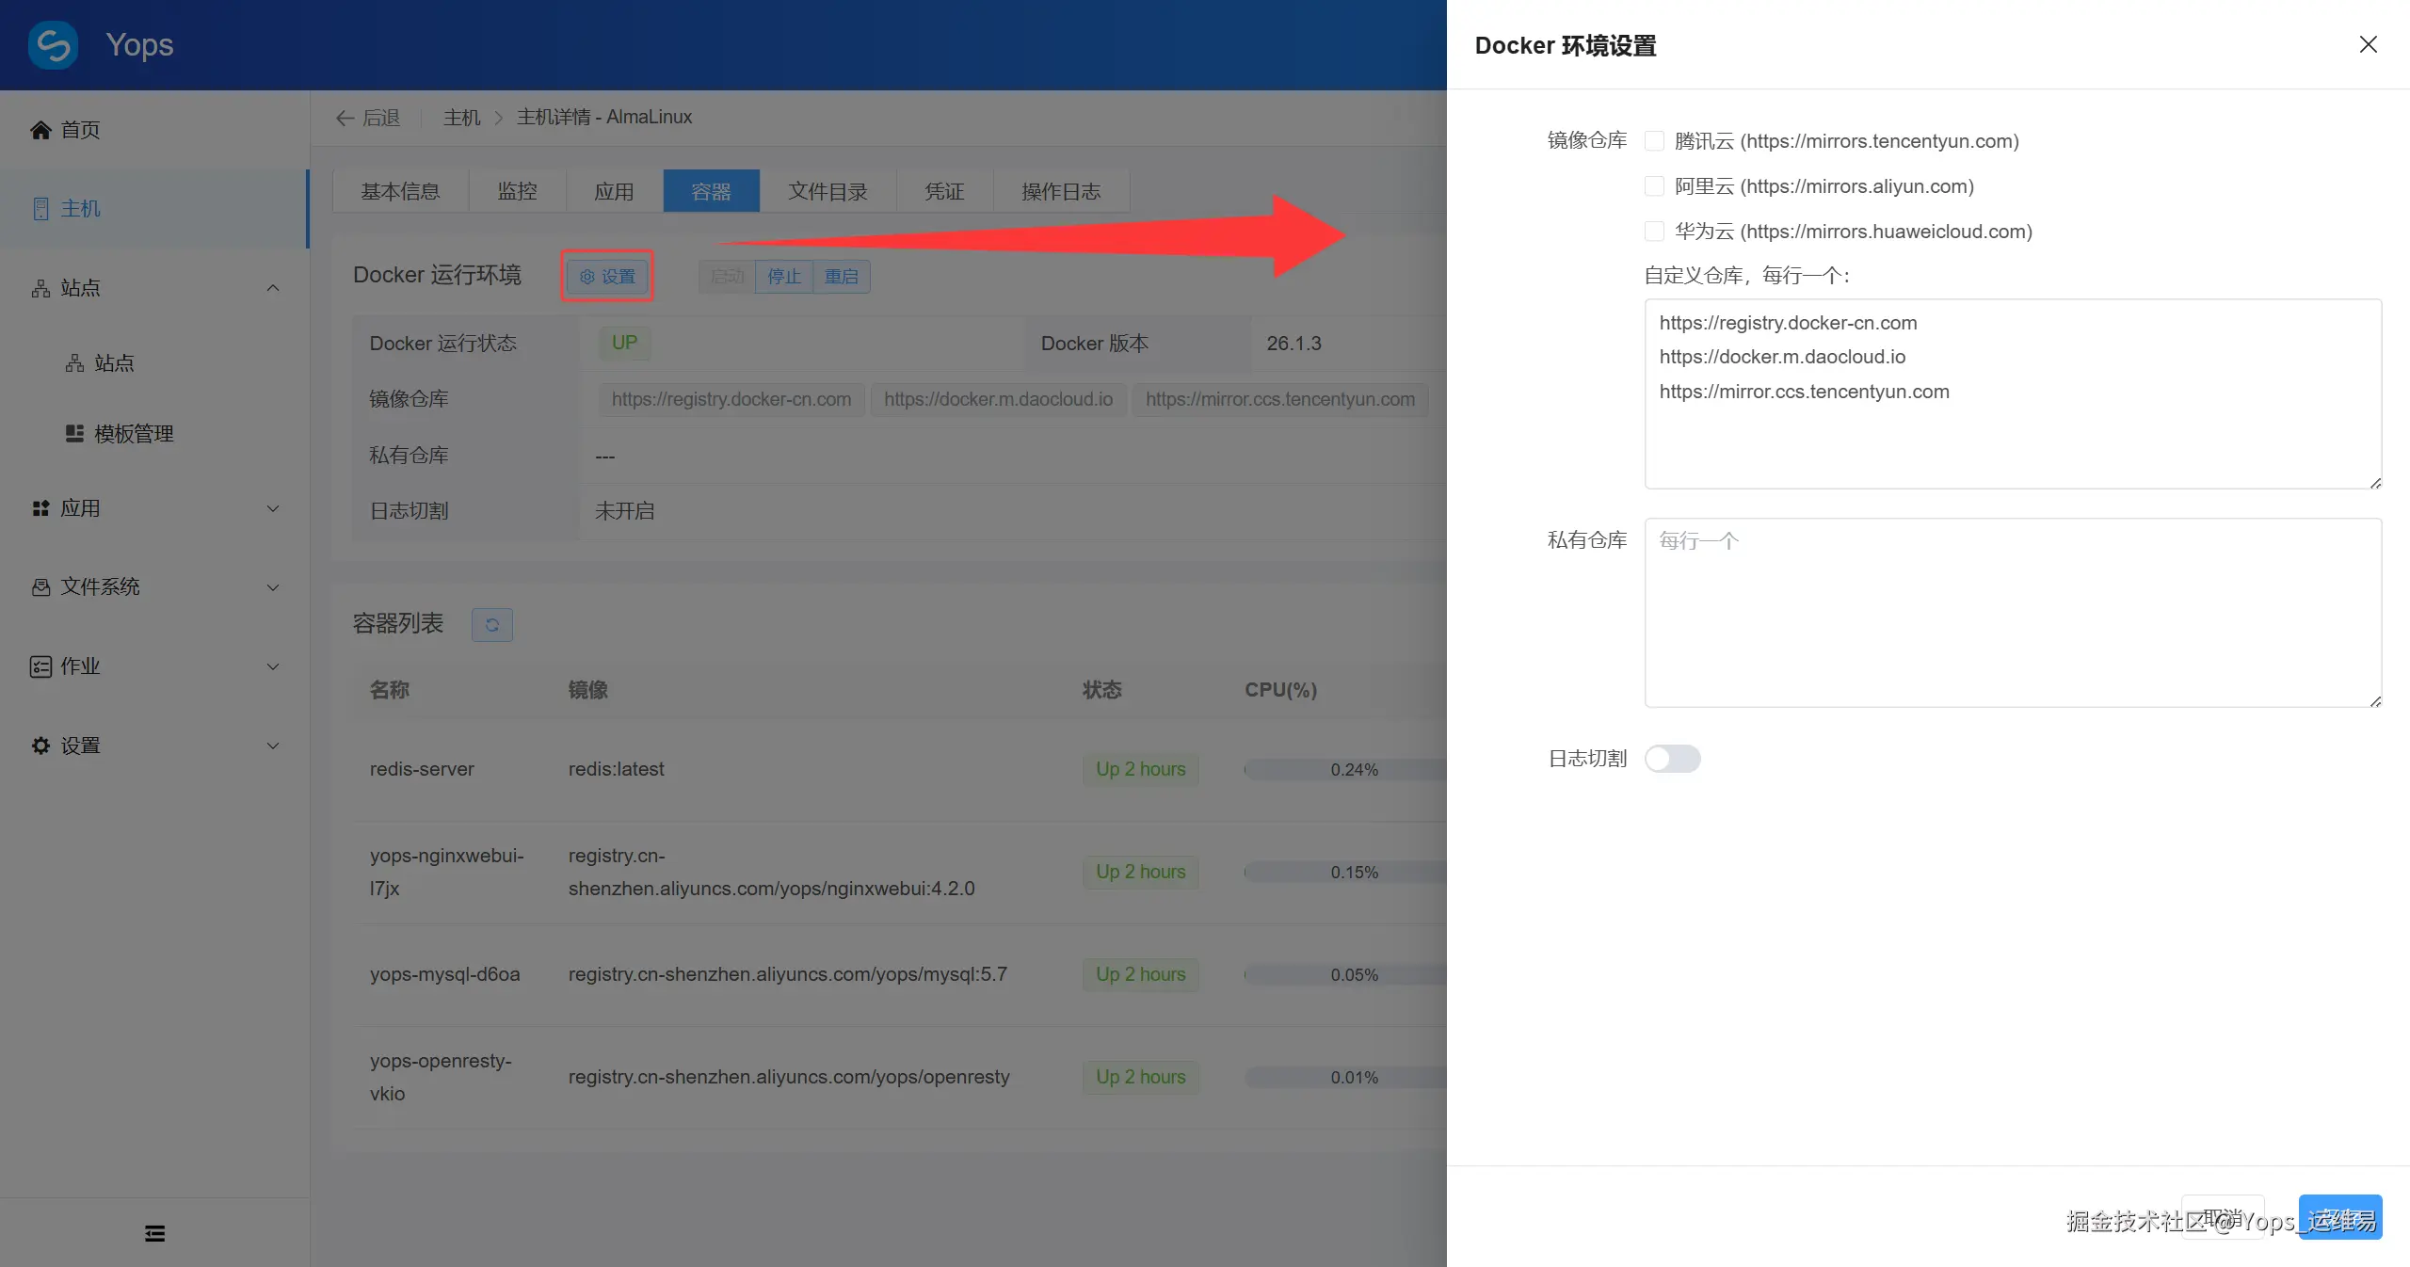The image size is (2410, 1267).
Task: Close the Docker 环境设置 panel
Action: (2368, 44)
